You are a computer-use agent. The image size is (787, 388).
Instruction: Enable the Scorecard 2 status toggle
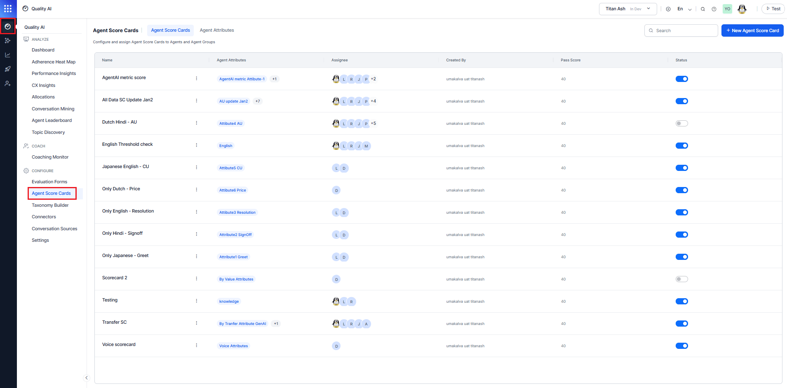pyautogui.click(x=681, y=279)
